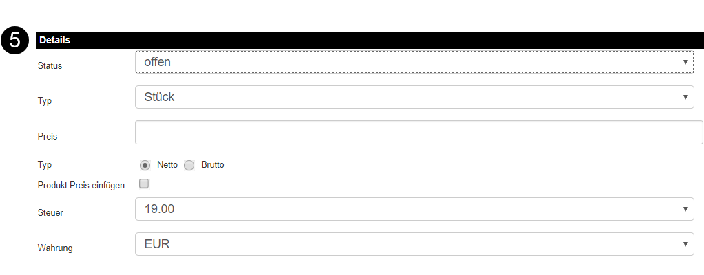Click the "Steuer" field label
Image resolution: width=704 pixels, height=275 pixels.
(50, 213)
